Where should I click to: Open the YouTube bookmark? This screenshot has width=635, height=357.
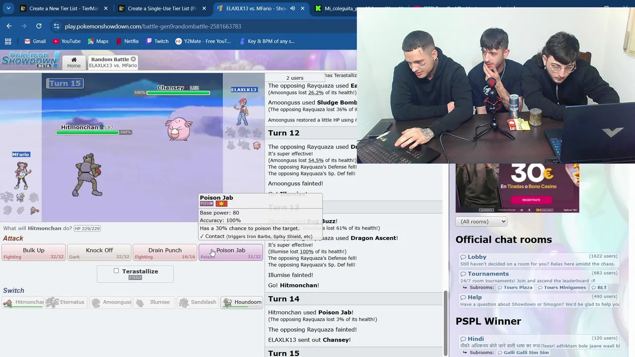tap(66, 41)
